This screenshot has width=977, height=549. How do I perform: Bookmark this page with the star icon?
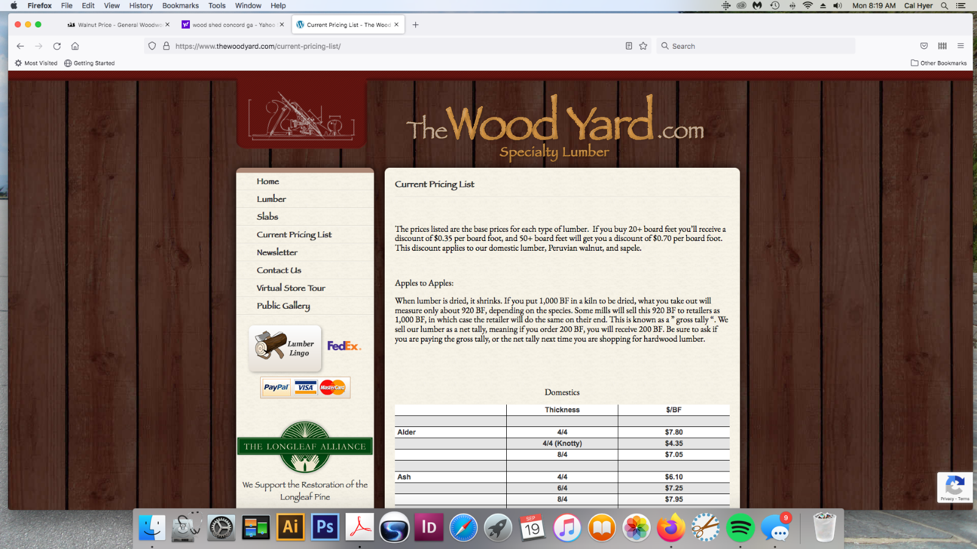pyautogui.click(x=643, y=46)
